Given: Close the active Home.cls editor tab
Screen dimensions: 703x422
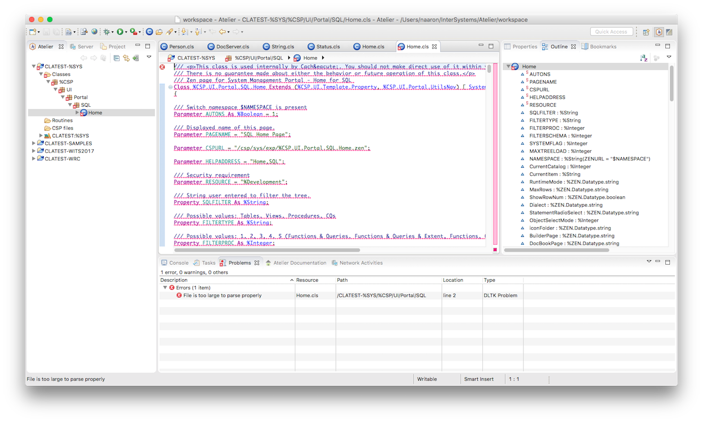Looking at the screenshot, I should [434, 47].
